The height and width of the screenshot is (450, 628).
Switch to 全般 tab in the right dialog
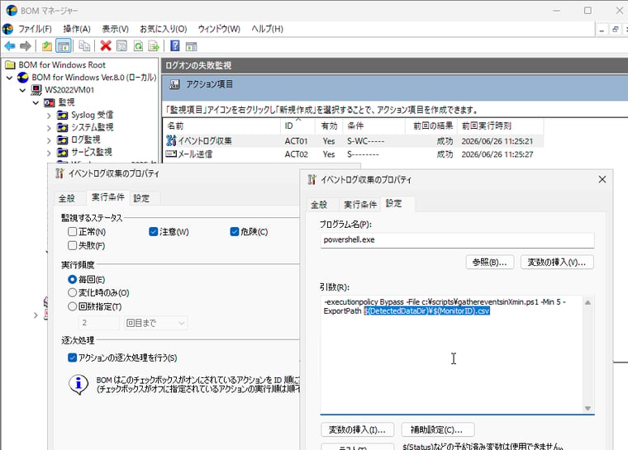(319, 205)
